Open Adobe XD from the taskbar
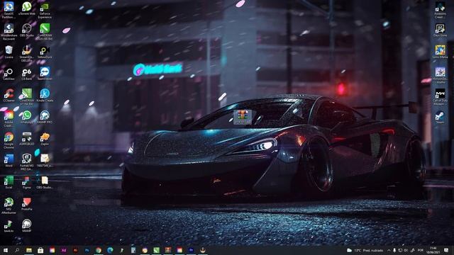This screenshot has height=255, width=454. [x=64, y=250]
